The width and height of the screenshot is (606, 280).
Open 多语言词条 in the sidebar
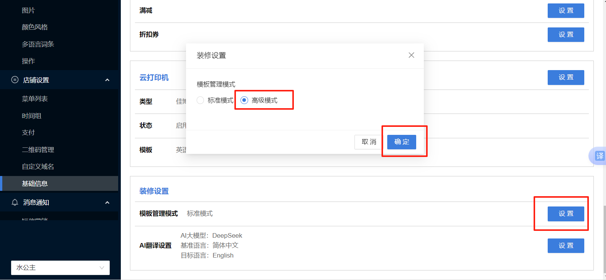(38, 44)
